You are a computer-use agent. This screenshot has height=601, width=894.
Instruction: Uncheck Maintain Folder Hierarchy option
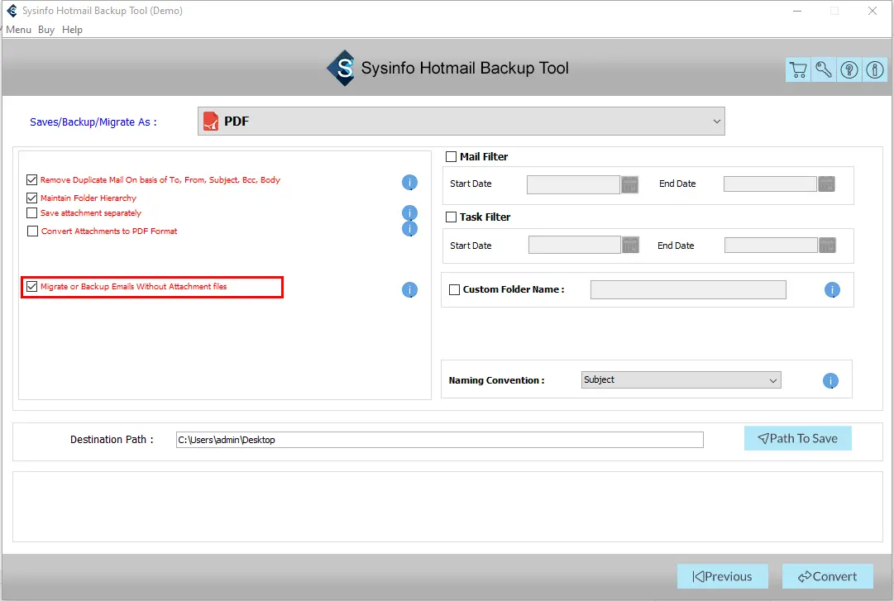[32, 198]
